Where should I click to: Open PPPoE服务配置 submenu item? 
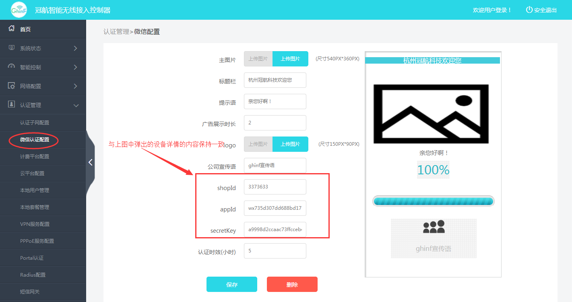[37, 241]
